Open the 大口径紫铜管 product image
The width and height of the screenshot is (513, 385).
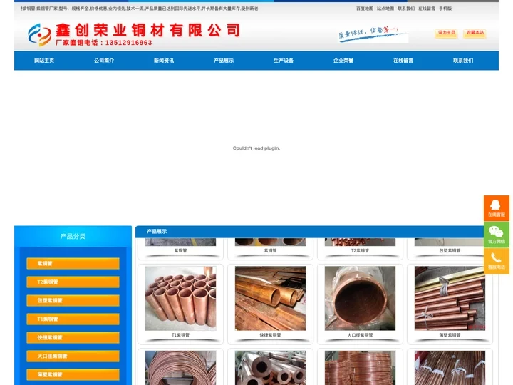pyautogui.click(x=360, y=298)
